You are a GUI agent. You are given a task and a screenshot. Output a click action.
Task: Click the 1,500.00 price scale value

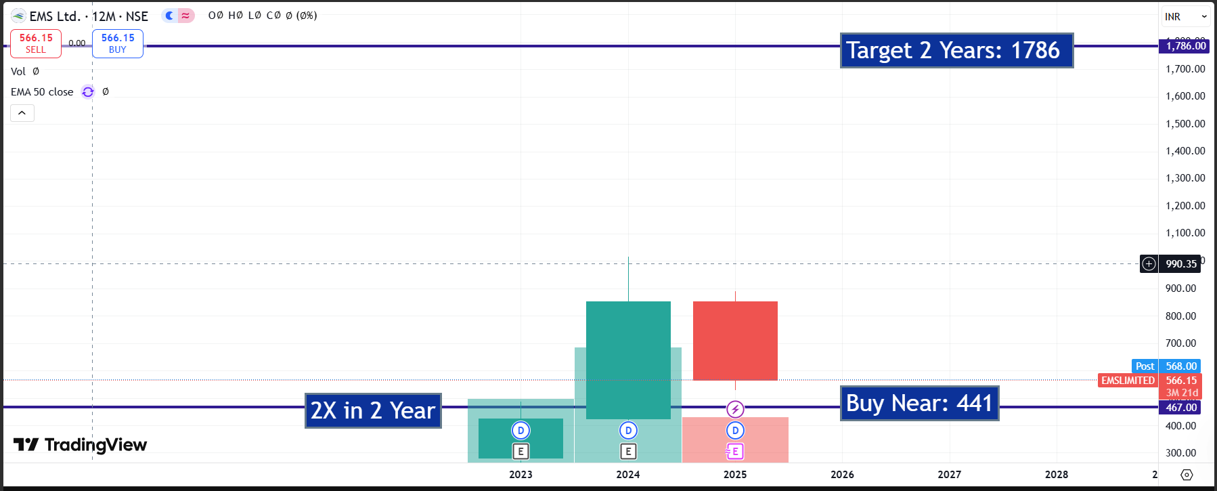coord(1185,124)
